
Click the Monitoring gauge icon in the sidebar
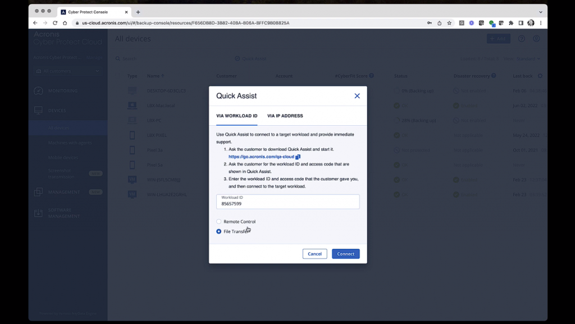38,91
